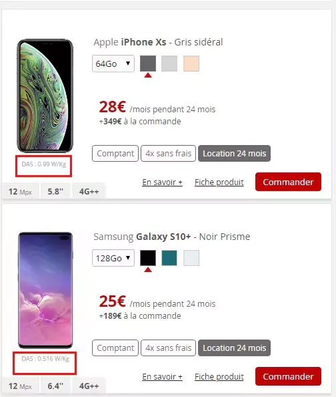336x397 pixels.
Task: Choose 4x sans frais for iPhone Xs
Action: tap(168, 154)
